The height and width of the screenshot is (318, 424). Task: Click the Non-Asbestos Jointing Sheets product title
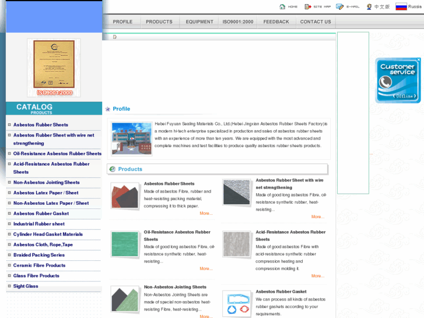tap(175, 287)
